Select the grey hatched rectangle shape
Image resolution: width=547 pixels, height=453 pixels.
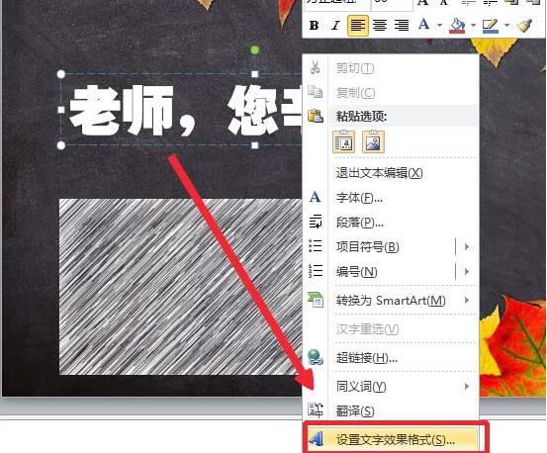coord(180,287)
